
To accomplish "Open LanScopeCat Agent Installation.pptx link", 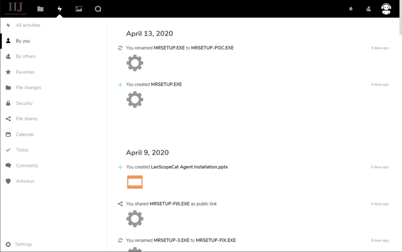I will (x=189, y=167).
